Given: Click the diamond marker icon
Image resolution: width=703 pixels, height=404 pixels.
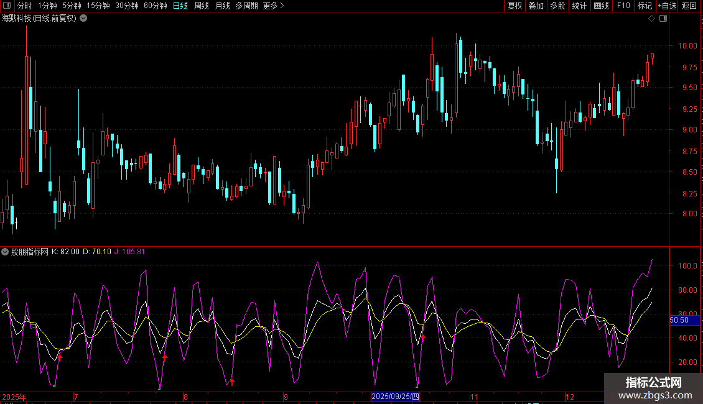Looking at the screenshot, I should click(x=651, y=19).
